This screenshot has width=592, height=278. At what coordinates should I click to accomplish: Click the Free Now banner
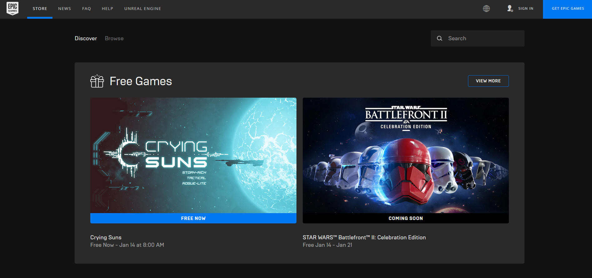(193, 218)
